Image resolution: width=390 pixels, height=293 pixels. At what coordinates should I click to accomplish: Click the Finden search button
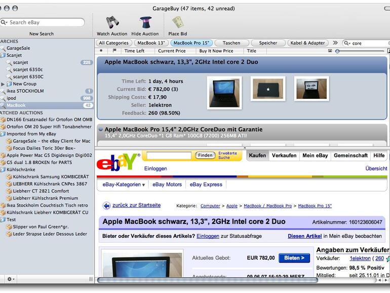point(205,155)
